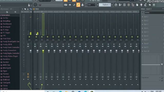Select Slot 3 in effects rack
Image resolution: width=164 pixels, height=92 pixels.
pyautogui.click(x=146, y=24)
